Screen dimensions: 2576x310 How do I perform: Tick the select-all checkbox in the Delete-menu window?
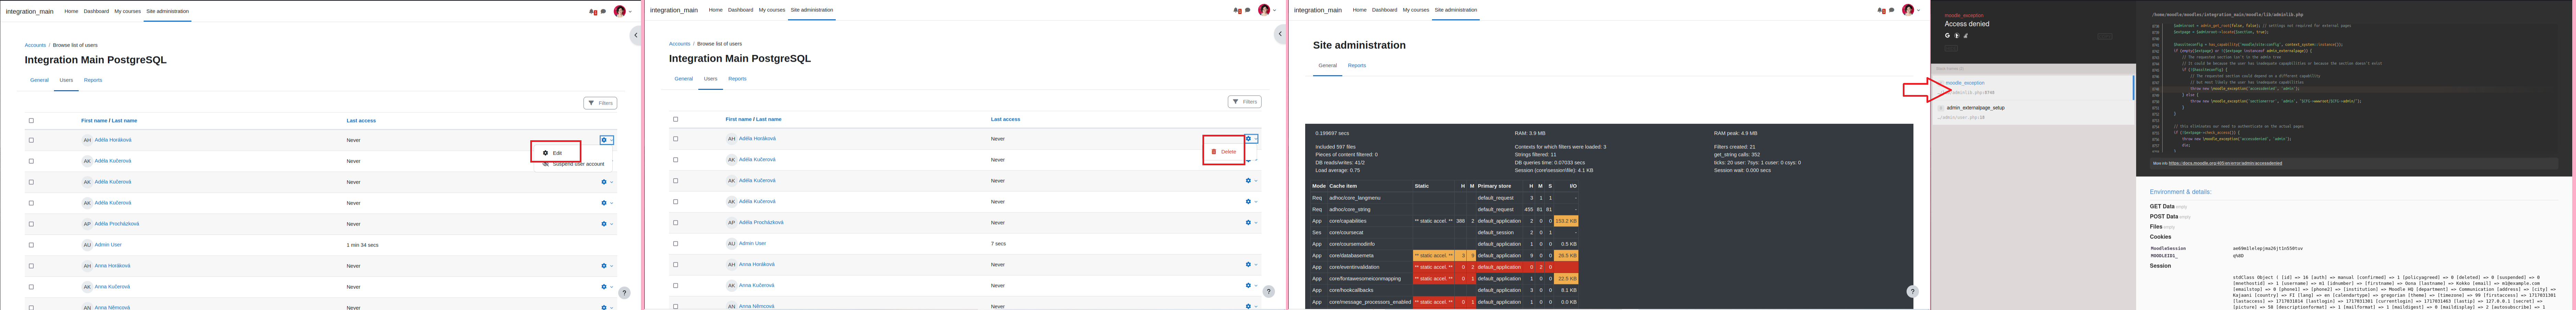click(675, 120)
